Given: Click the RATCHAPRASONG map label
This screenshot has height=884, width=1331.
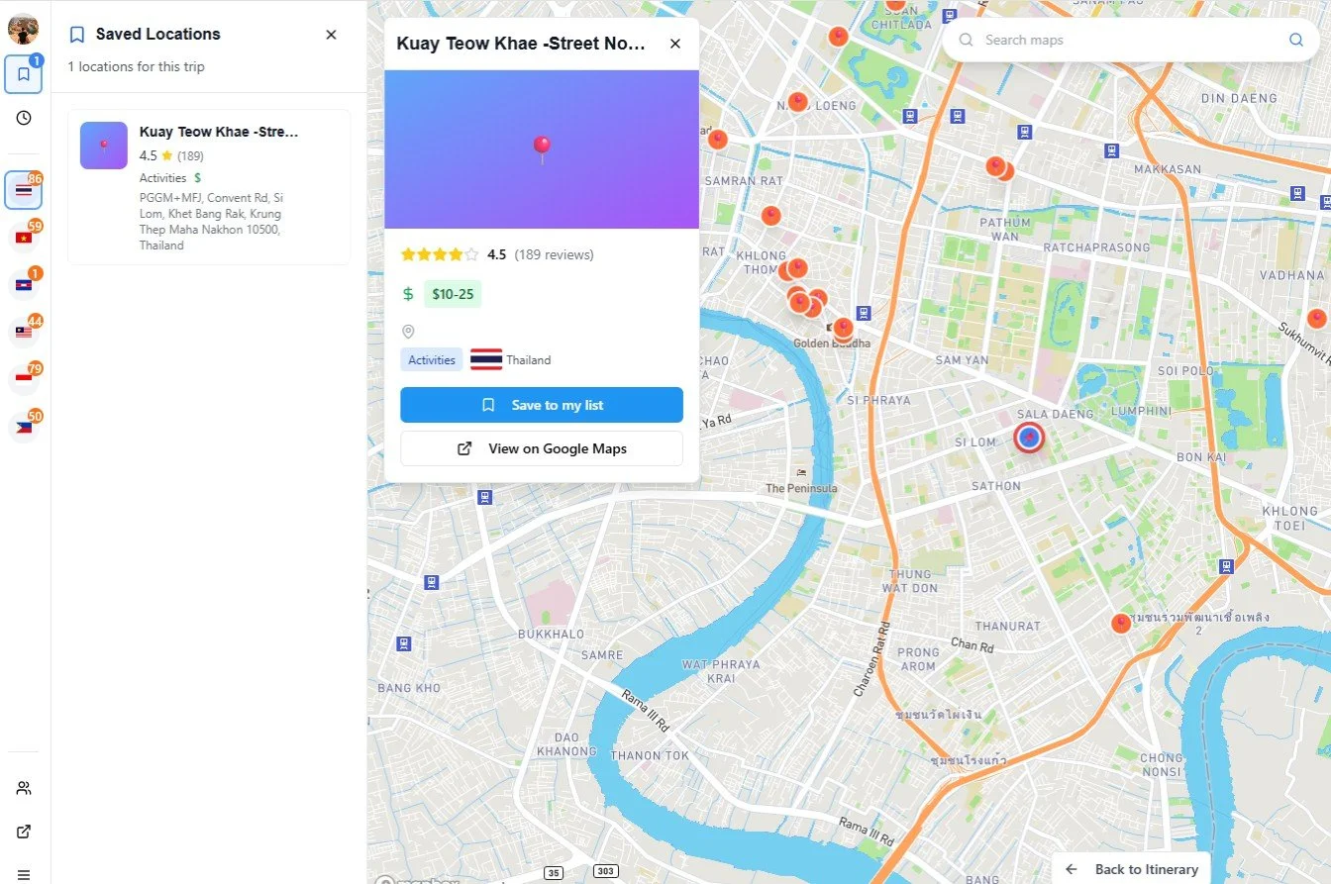Looking at the screenshot, I should (x=1094, y=246).
